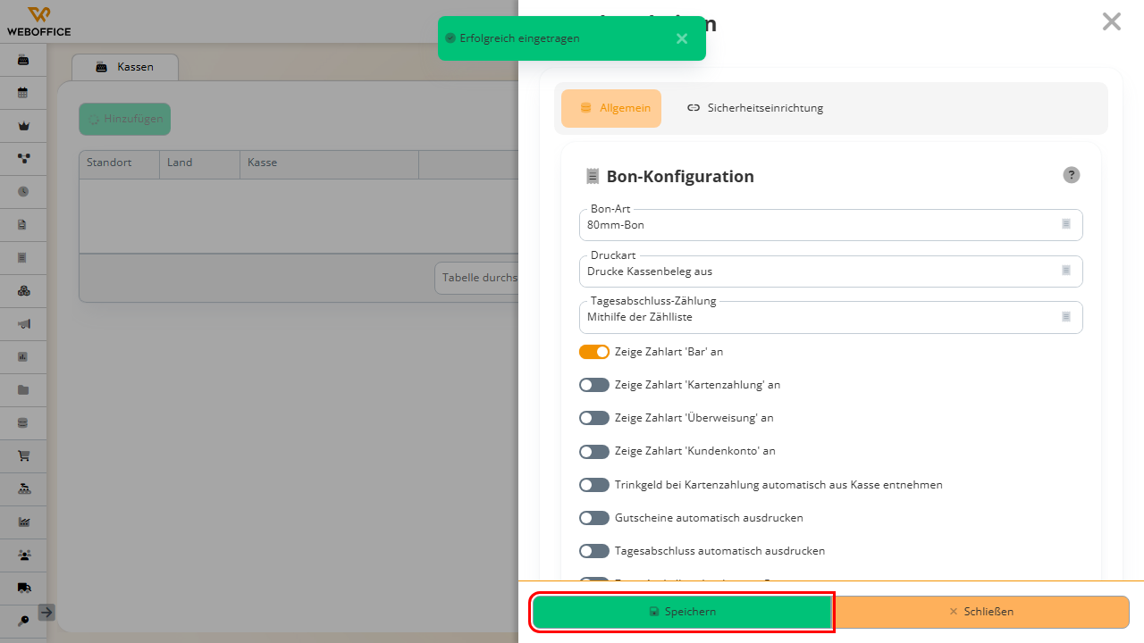This screenshot has width=1144, height=643.
Task: Open the receipt list icon in sidebar
Action: click(23, 257)
